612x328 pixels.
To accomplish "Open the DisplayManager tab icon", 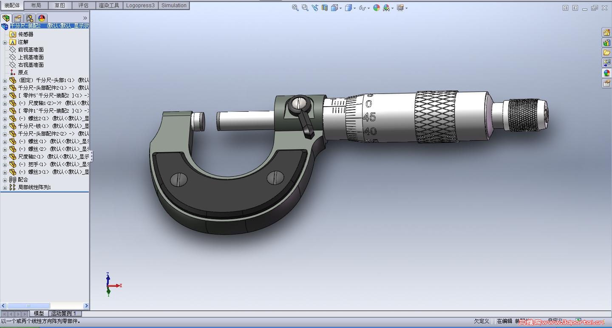I will click(x=41, y=18).
